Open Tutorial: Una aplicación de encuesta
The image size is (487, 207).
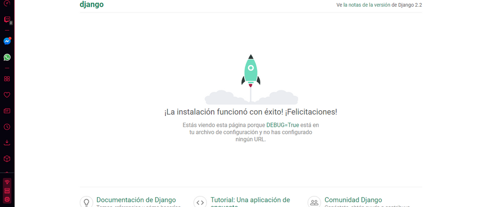pyautogui.click(x=250, y=202)
